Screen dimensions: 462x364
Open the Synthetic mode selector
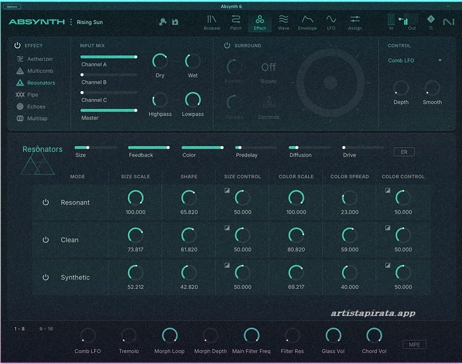click(x=75, y=277)
